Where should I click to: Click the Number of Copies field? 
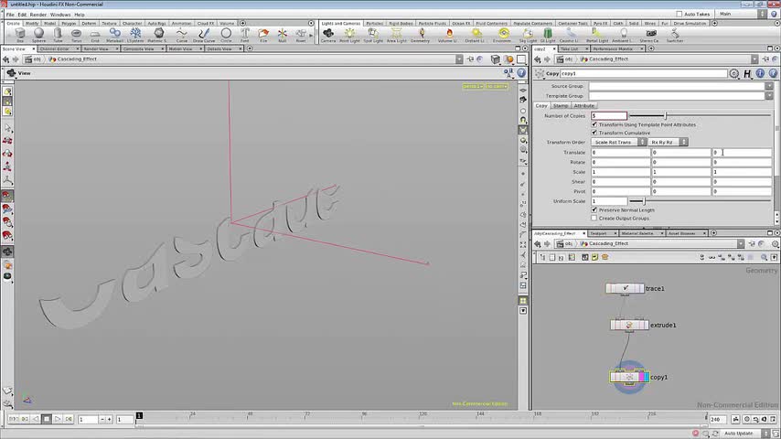pyautogui.click(x=609, y=115)
